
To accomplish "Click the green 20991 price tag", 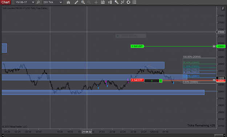I will pos(221,46).
